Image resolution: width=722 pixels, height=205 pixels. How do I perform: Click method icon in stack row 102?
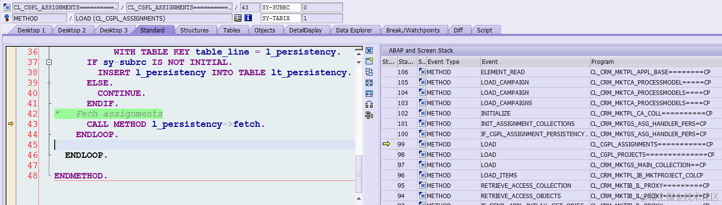tap(422, 114)
